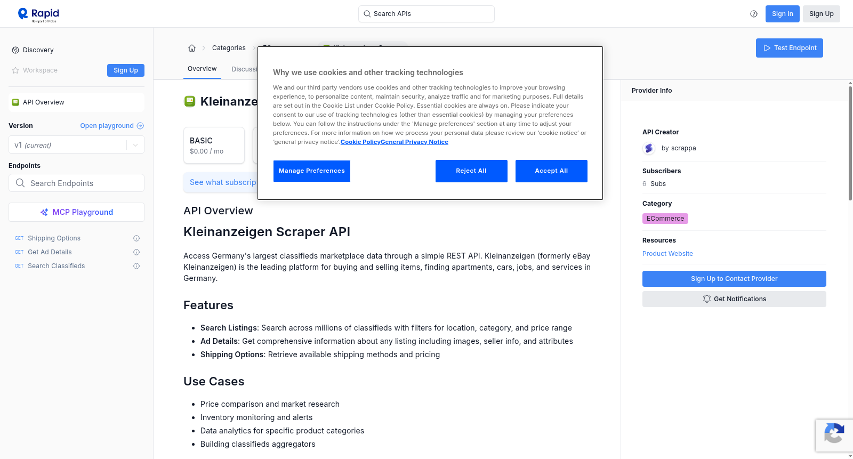Open the Search Classifieds endpoint
Viewport: 853px width, 459px height.
56,266
